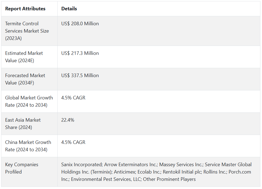Screen dimensions: 262x189
Task: Click the China row 4.5% CAGR value
Action: coord(73,142)
